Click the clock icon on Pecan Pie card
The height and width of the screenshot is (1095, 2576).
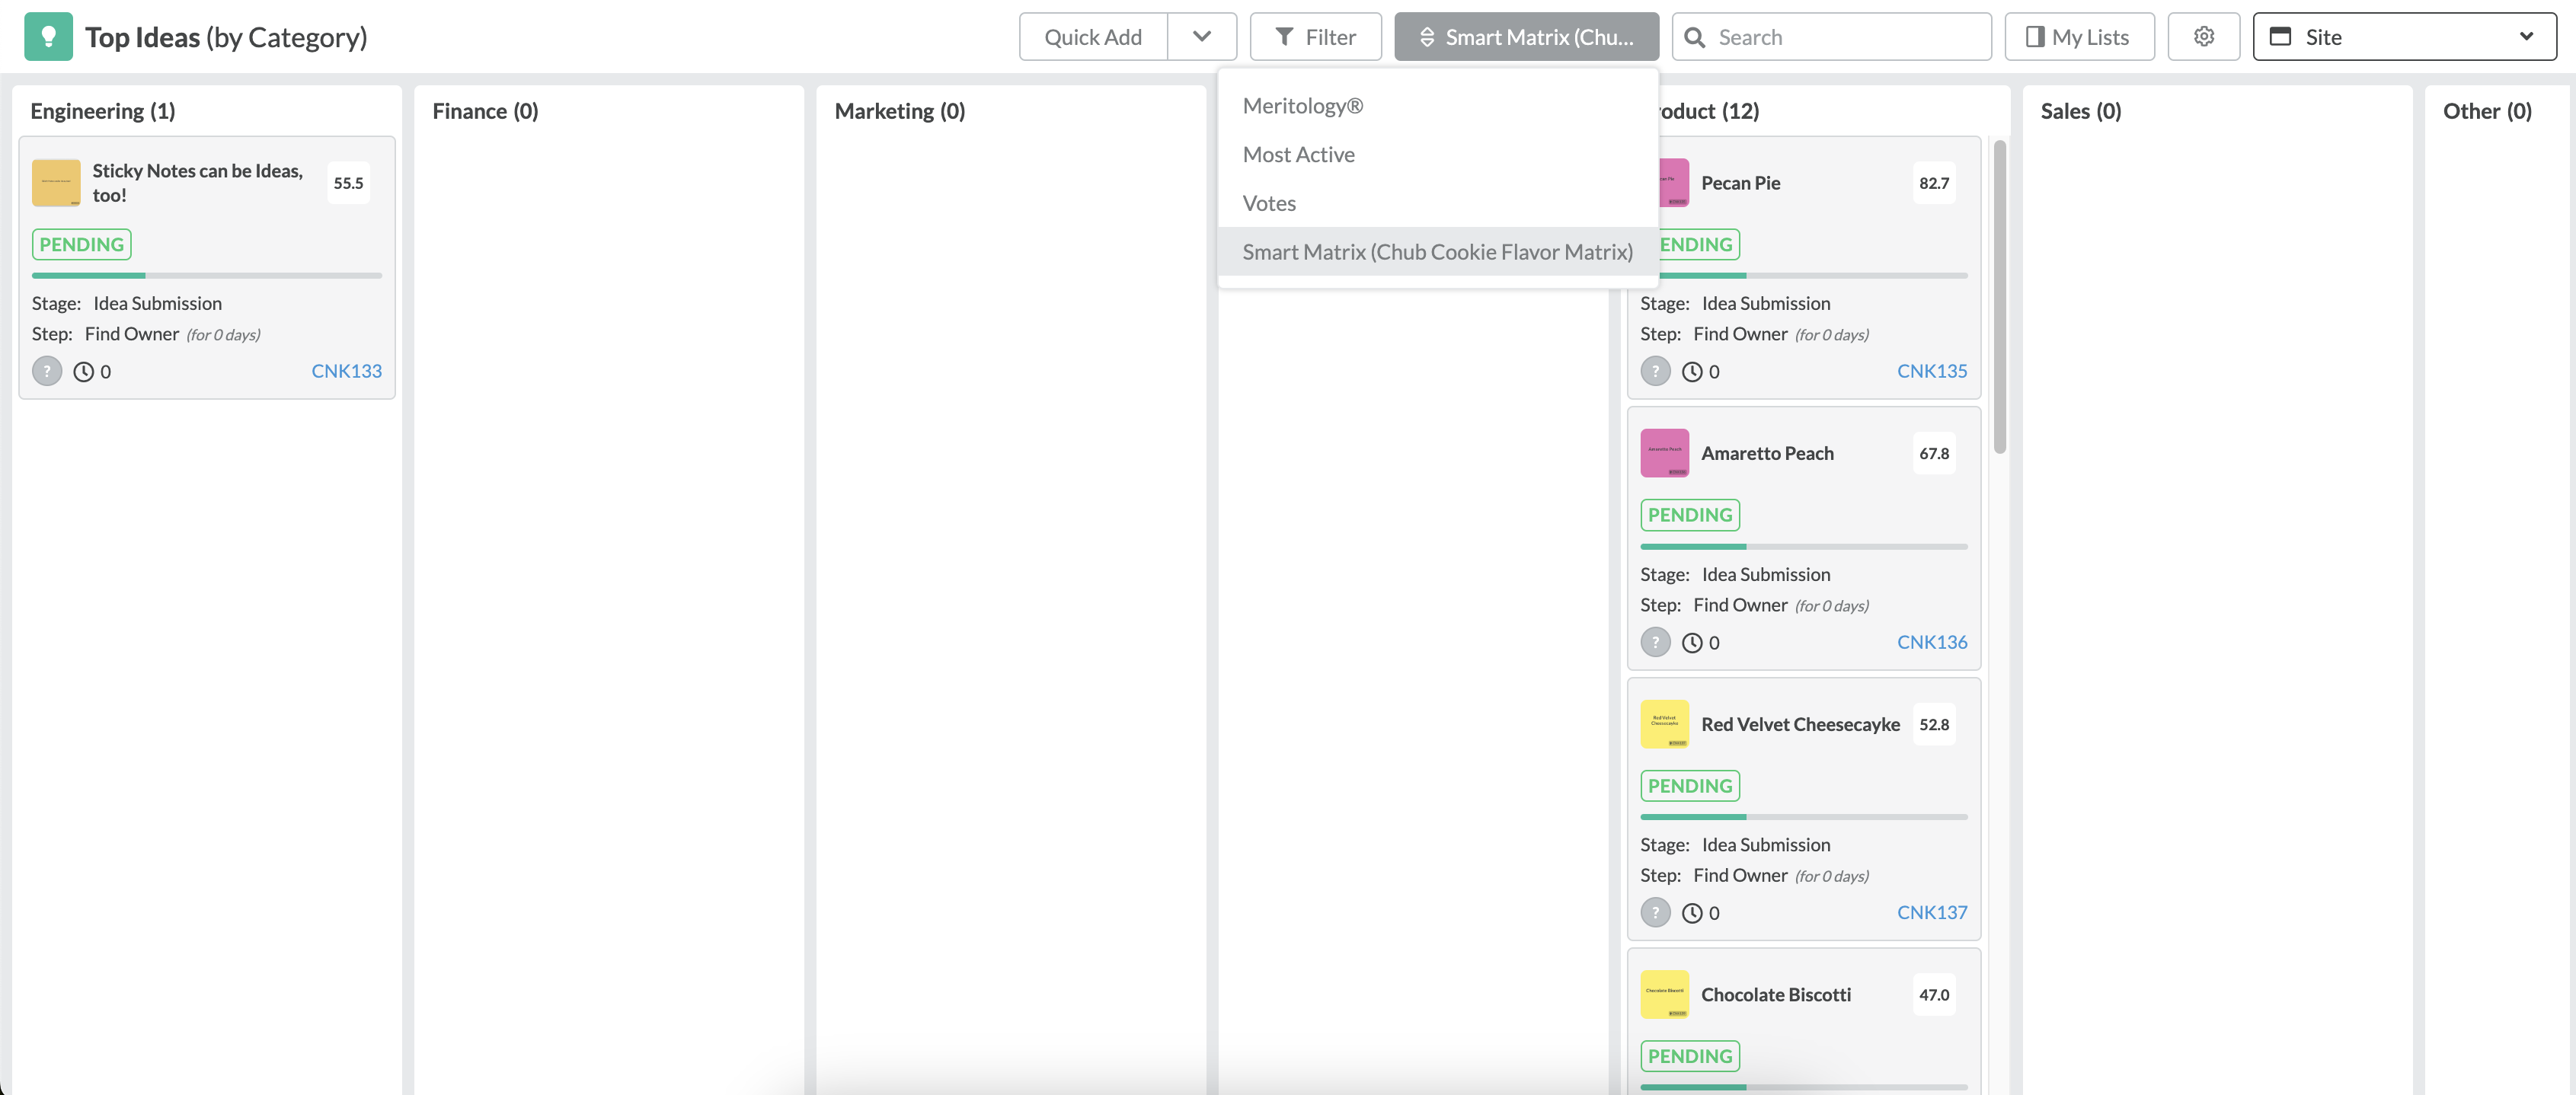pyautogui.click(x=1692, y=372)
